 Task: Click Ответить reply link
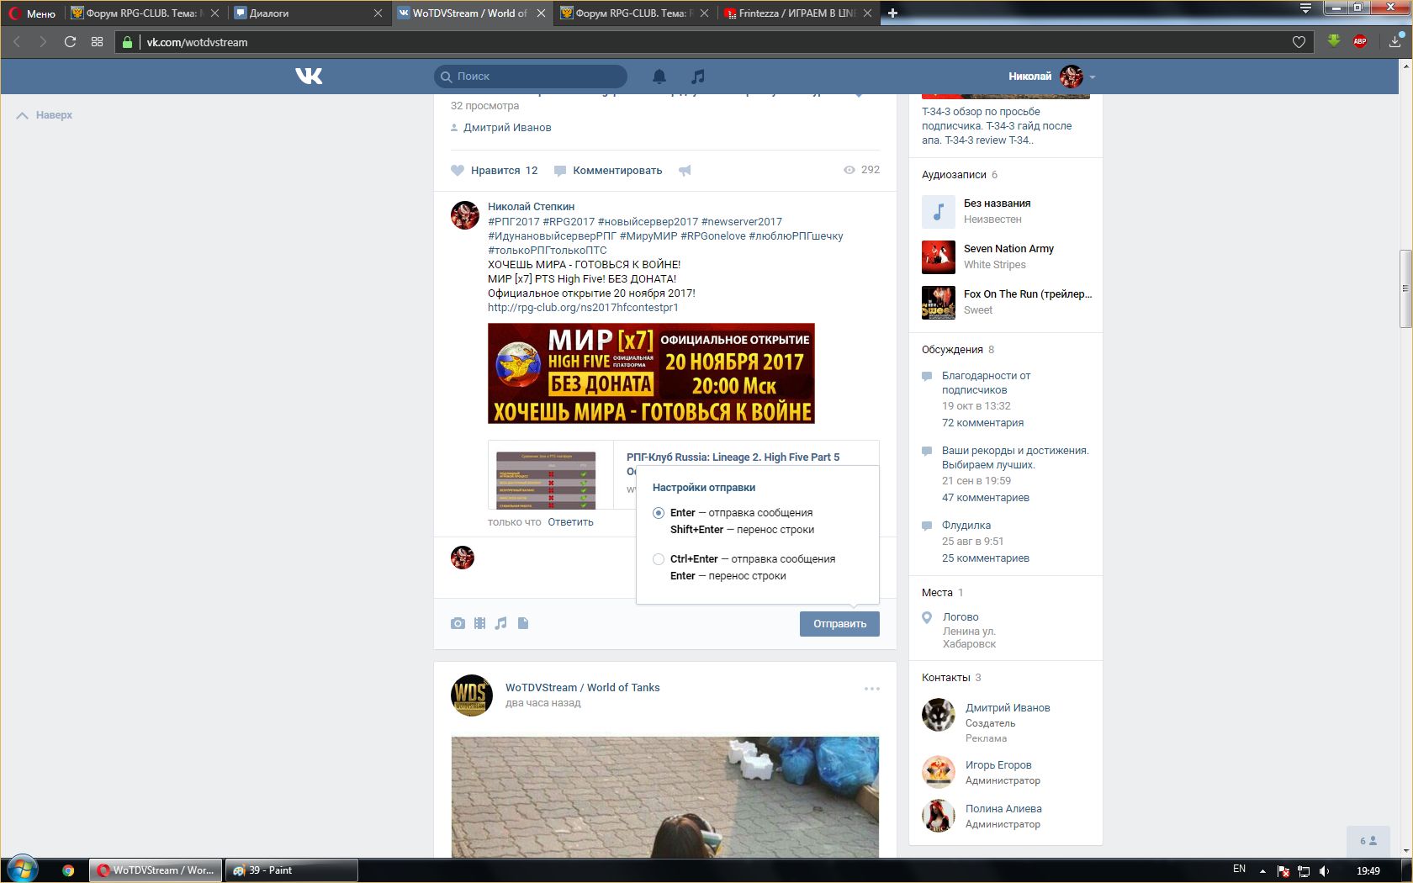pyautogui.click(x=570, y=521)
